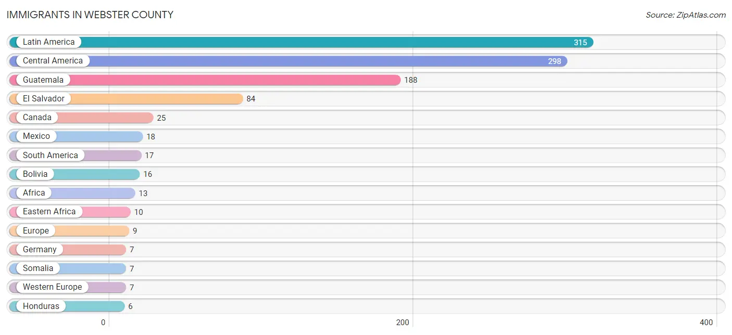Viewport: 732px width, 335px height.
Task: Select the Mexico label
Action: pos(36,136)
